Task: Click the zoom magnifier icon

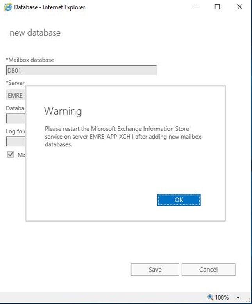Action: point(210,297)
